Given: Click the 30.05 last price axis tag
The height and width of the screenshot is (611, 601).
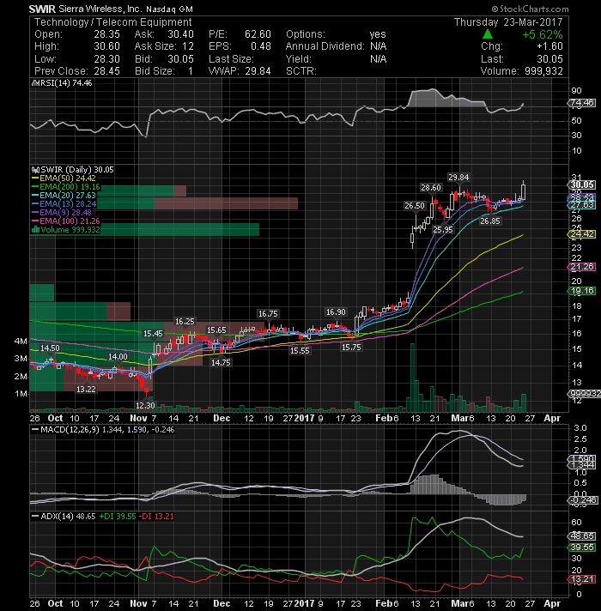Looking at the screenshot, I should click(x=582, y=185).
